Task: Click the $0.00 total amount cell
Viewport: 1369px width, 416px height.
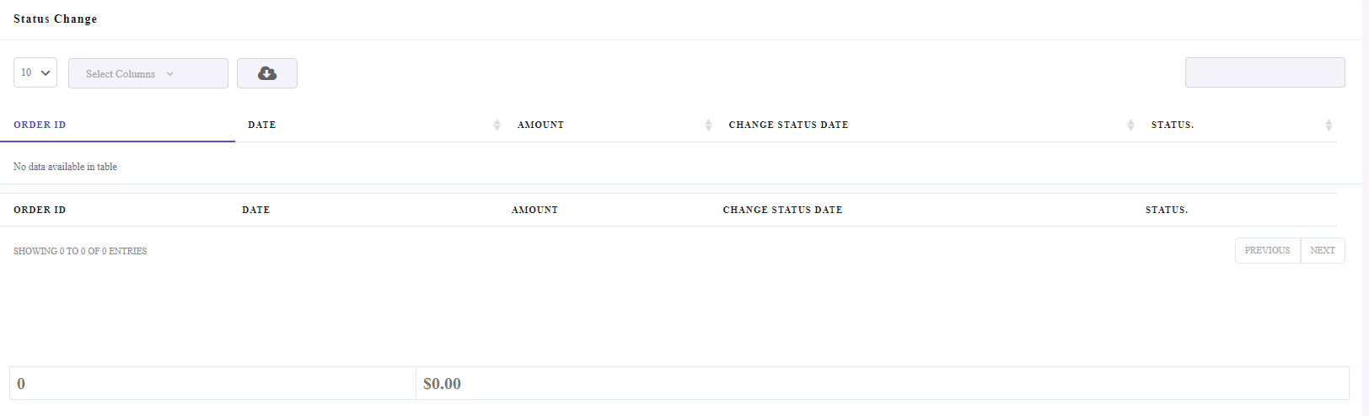Action: [883, 383]
